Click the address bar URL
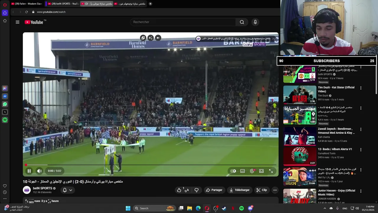The height and width of the screenshot is (213, 378). tap(51, 12)
